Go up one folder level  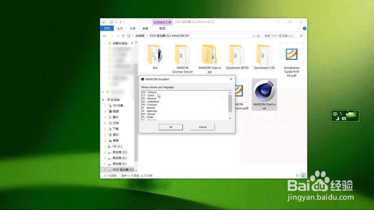tap(123, 36)
